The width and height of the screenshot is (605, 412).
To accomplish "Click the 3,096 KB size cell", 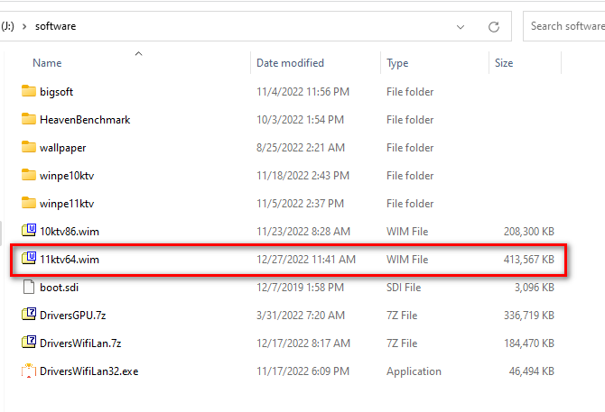I will 534,288.
